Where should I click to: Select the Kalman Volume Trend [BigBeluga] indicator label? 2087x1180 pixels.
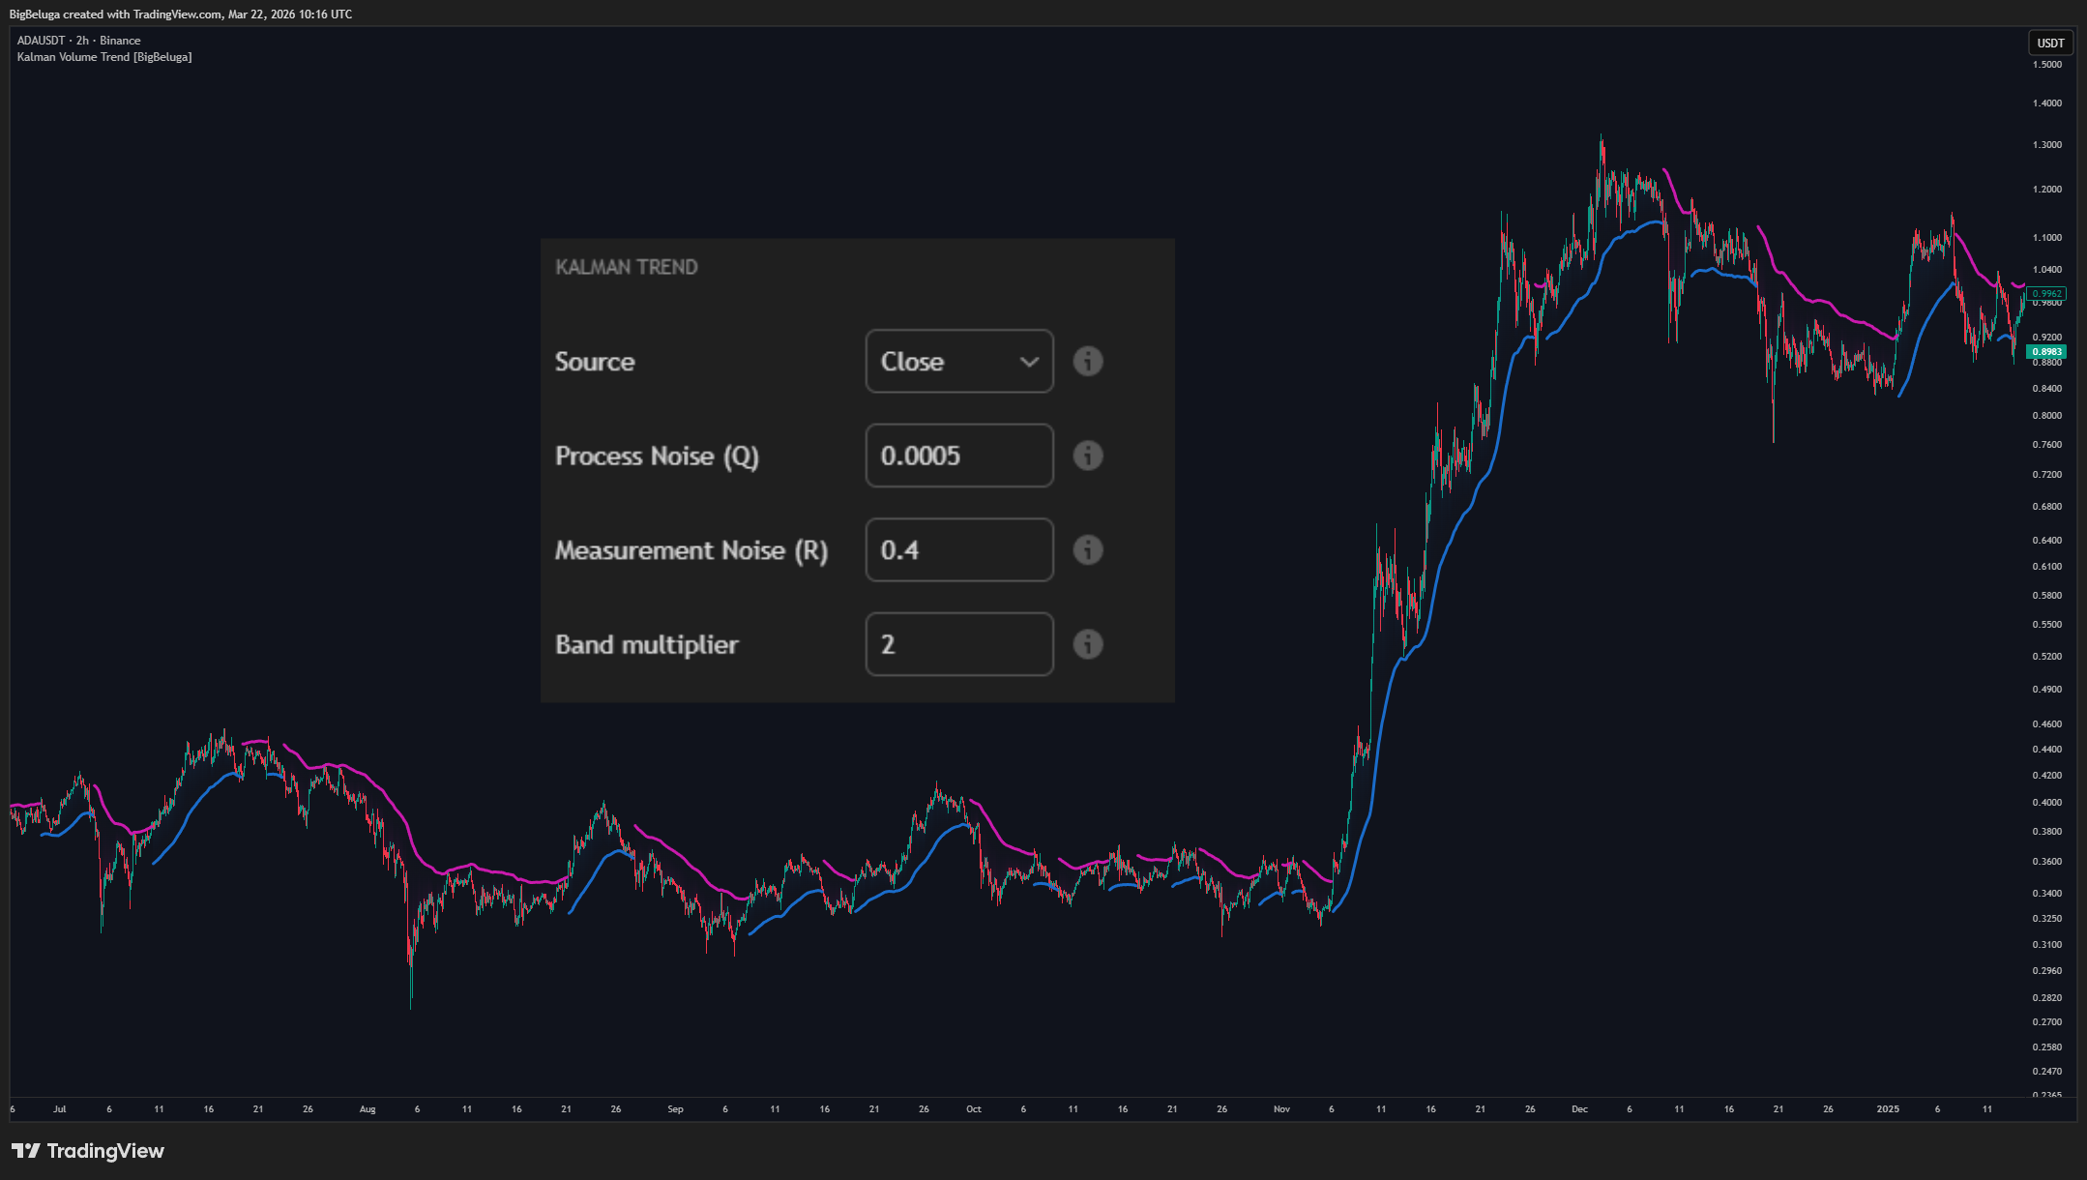104,57
